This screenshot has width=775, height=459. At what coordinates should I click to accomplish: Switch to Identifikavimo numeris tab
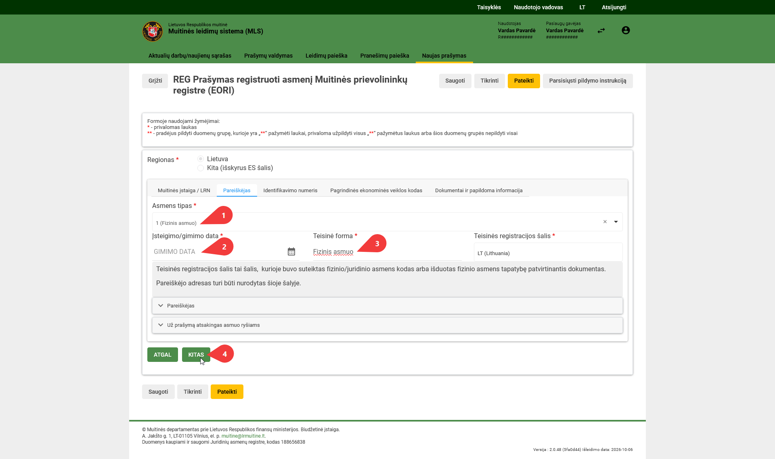(290, 191)
